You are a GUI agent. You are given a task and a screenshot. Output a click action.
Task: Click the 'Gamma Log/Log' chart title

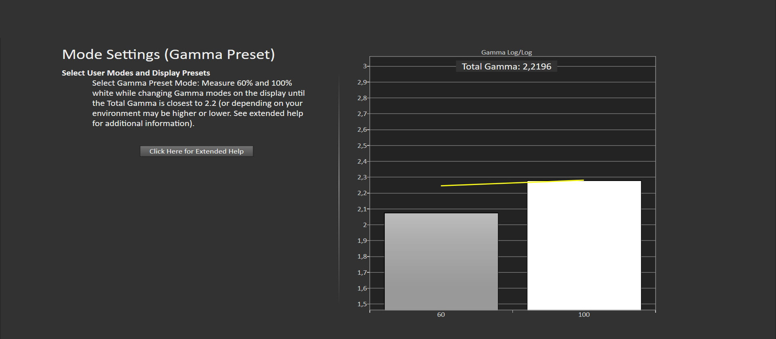506,52
